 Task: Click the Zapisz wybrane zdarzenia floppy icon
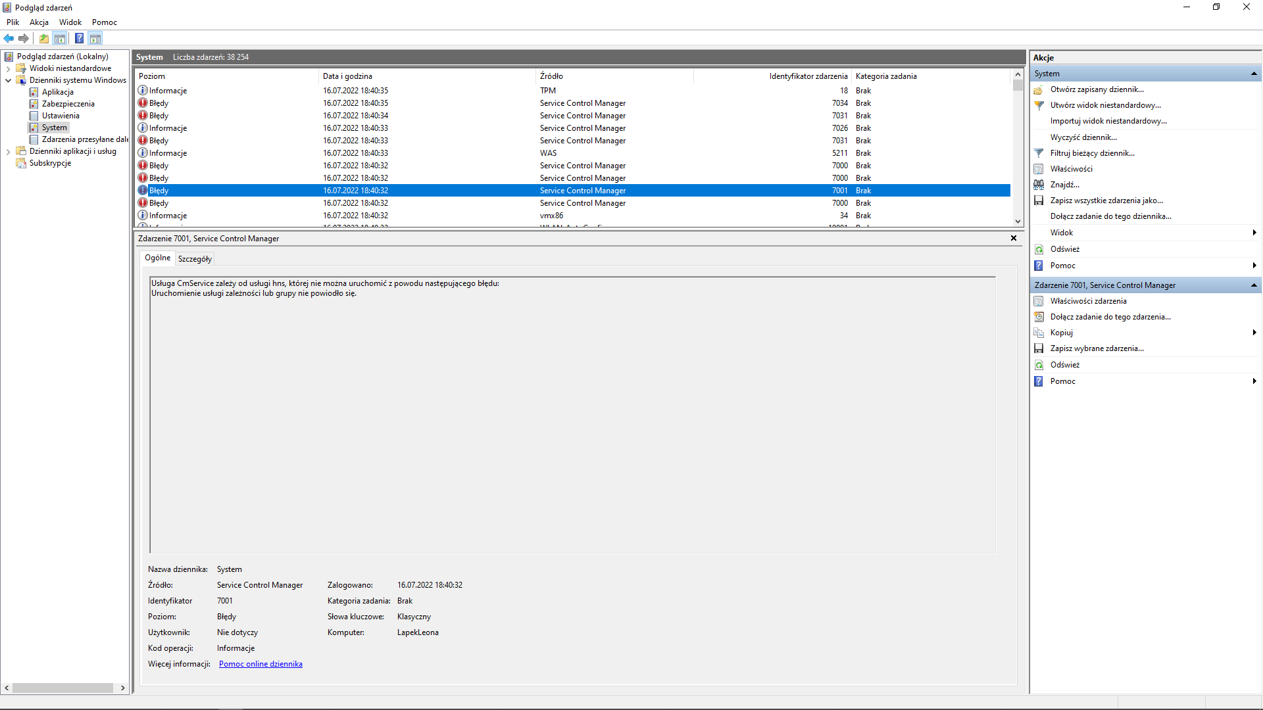click(x=1039, y=348)
